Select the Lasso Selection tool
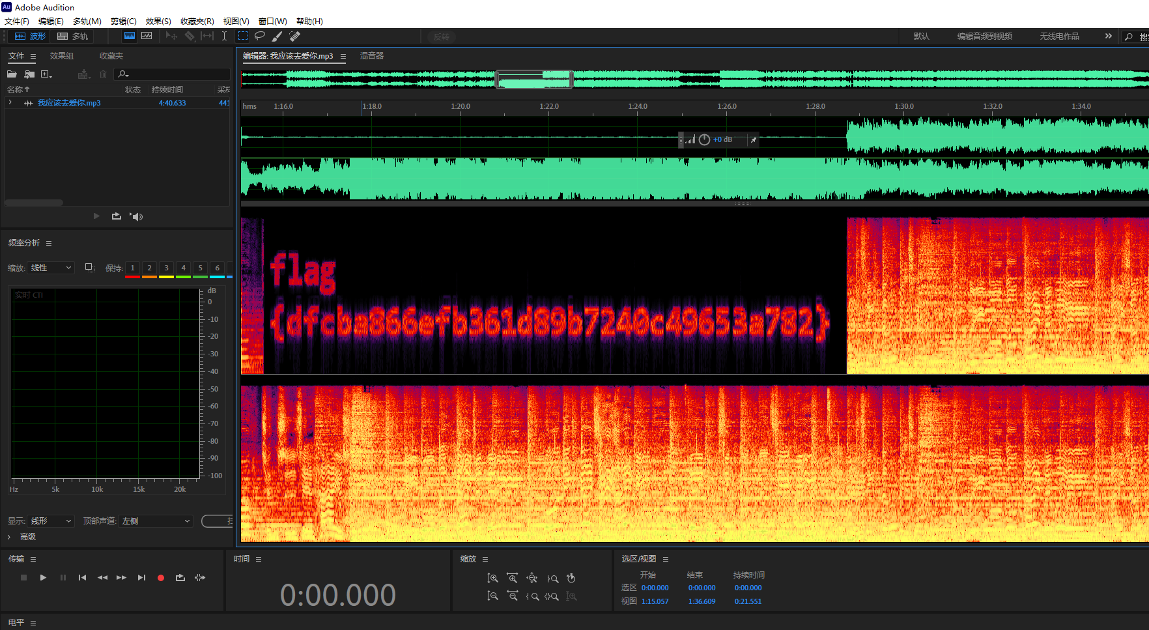 point(259,36)
